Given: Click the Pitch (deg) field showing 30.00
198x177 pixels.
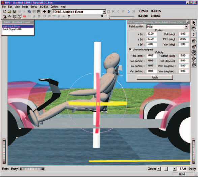Looking at the screenshot, I should pos(183,39).
